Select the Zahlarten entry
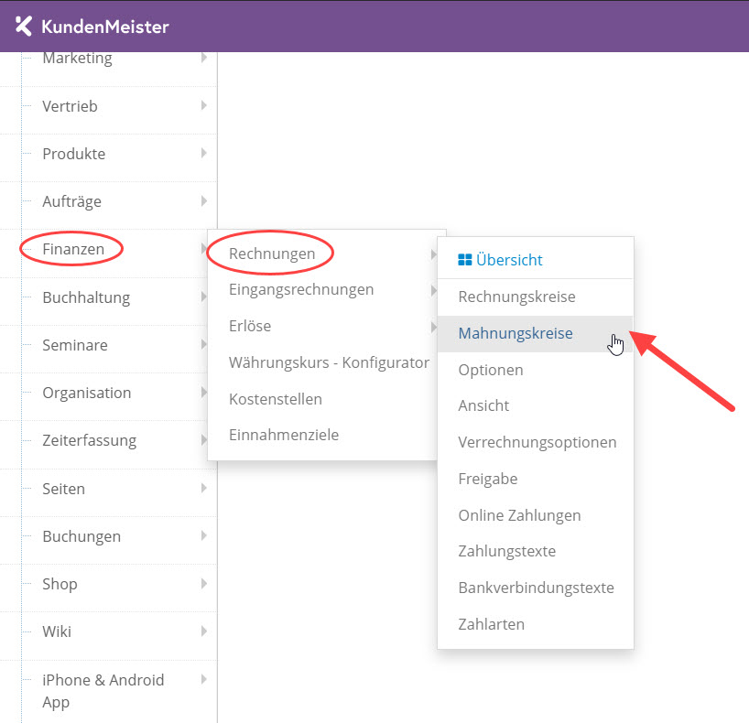The image size is (749, 723). 491,624
